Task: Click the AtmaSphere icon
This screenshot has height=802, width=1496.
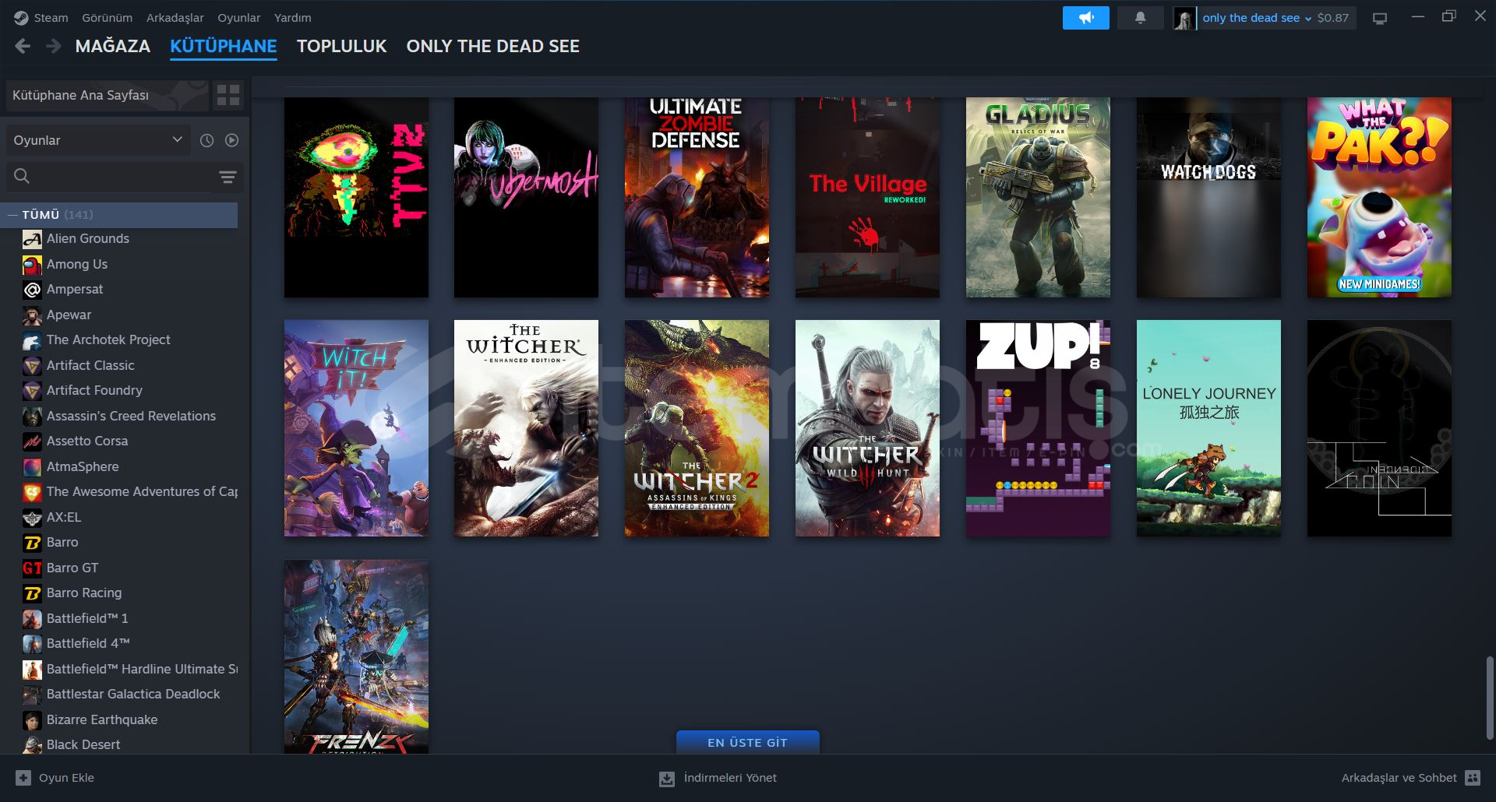Action: pyautogui.click(x=32, y=466)
